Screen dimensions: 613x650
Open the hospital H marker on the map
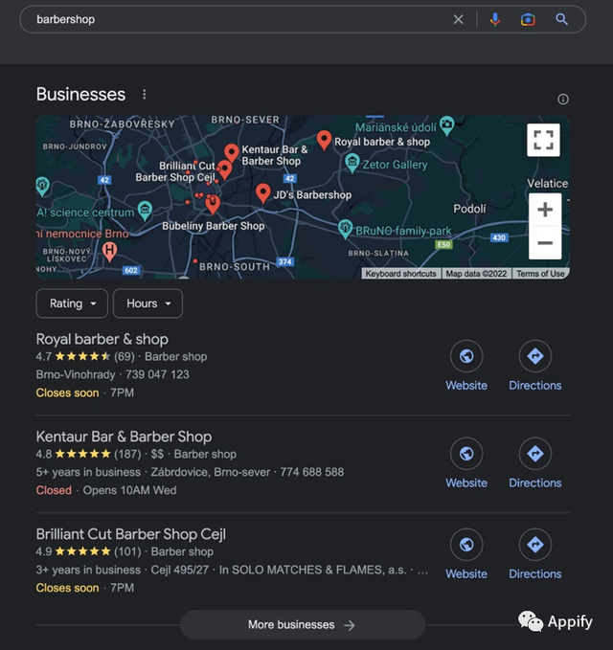tap(109, 251)
